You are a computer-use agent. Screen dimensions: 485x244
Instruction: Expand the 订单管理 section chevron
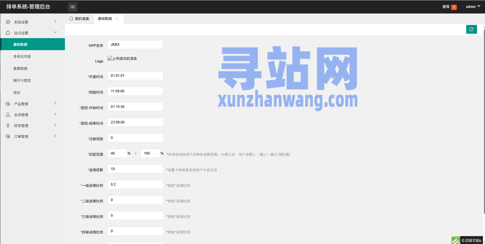click(55, 136)
